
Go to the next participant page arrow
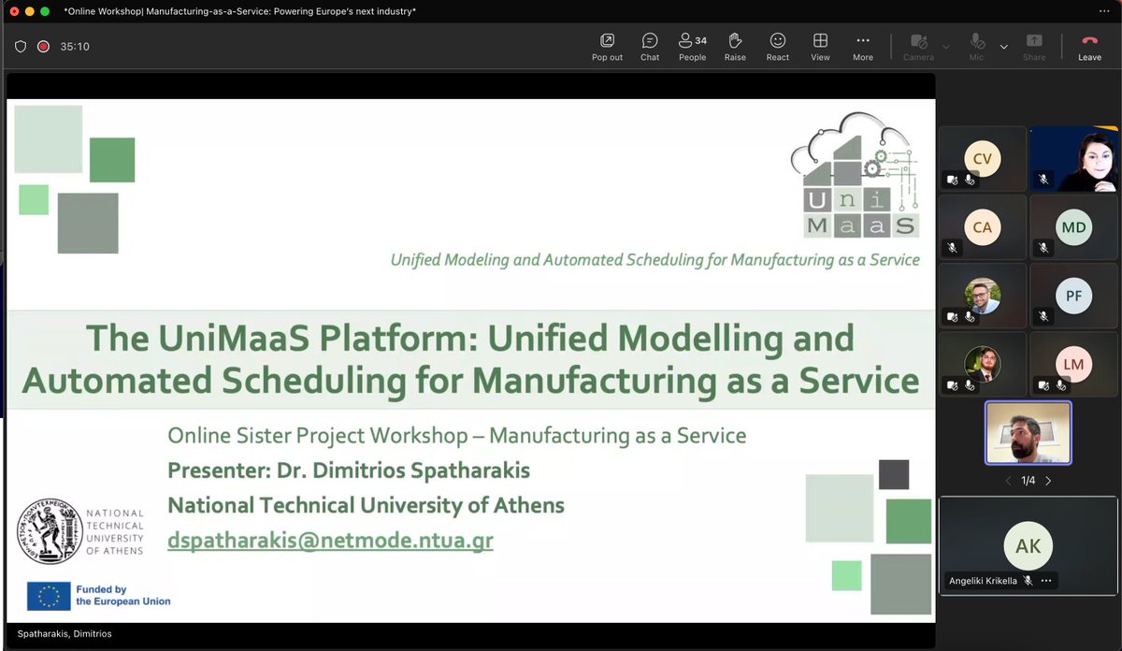[1048, 481]
